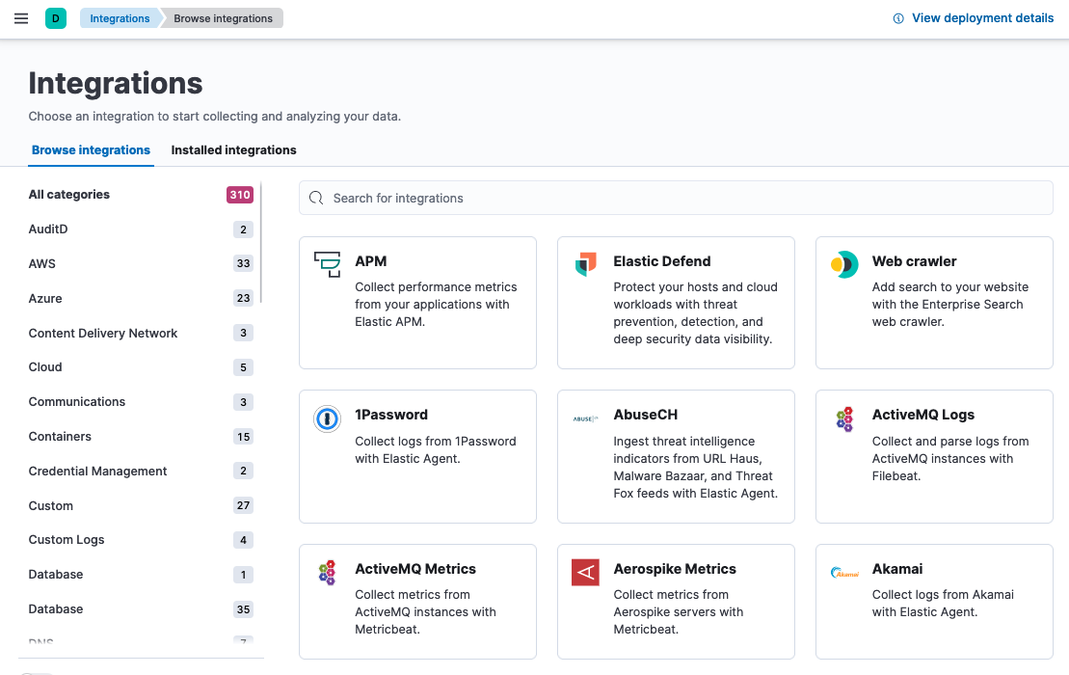
Task: Click the Akamai logo icon
Action: click(x=842, y=571)
